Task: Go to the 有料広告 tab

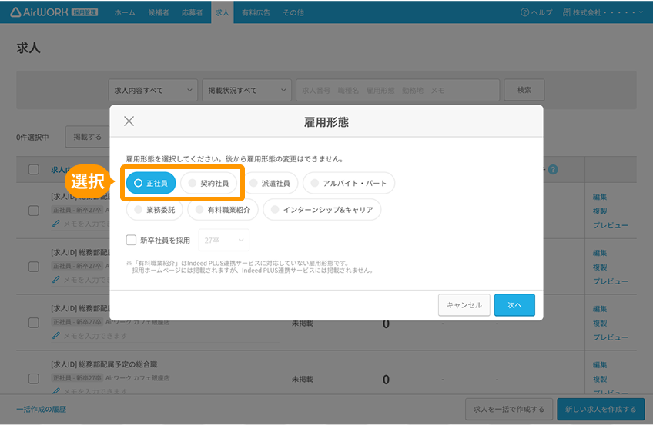Action: click(x=256, y=12)
